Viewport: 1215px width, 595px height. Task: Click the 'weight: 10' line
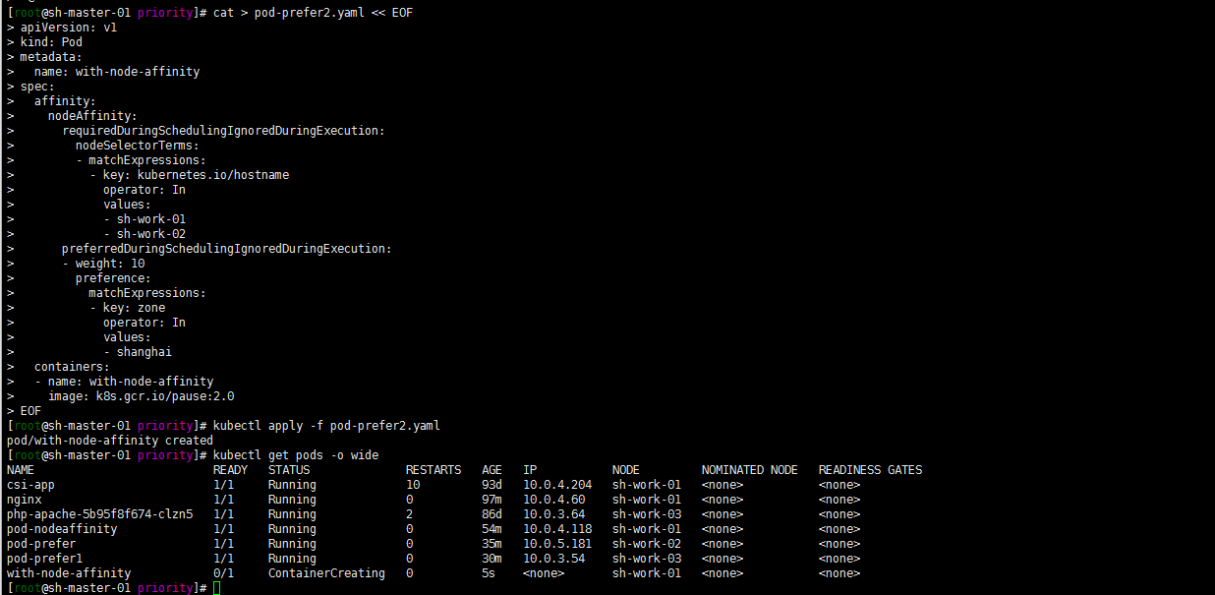point(103,264)
